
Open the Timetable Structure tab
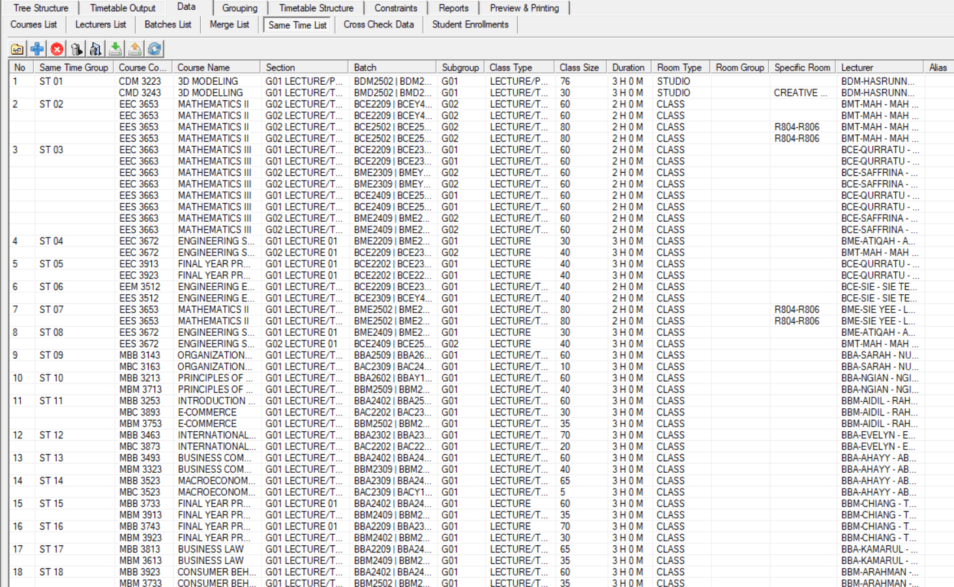tap(316, 8)
